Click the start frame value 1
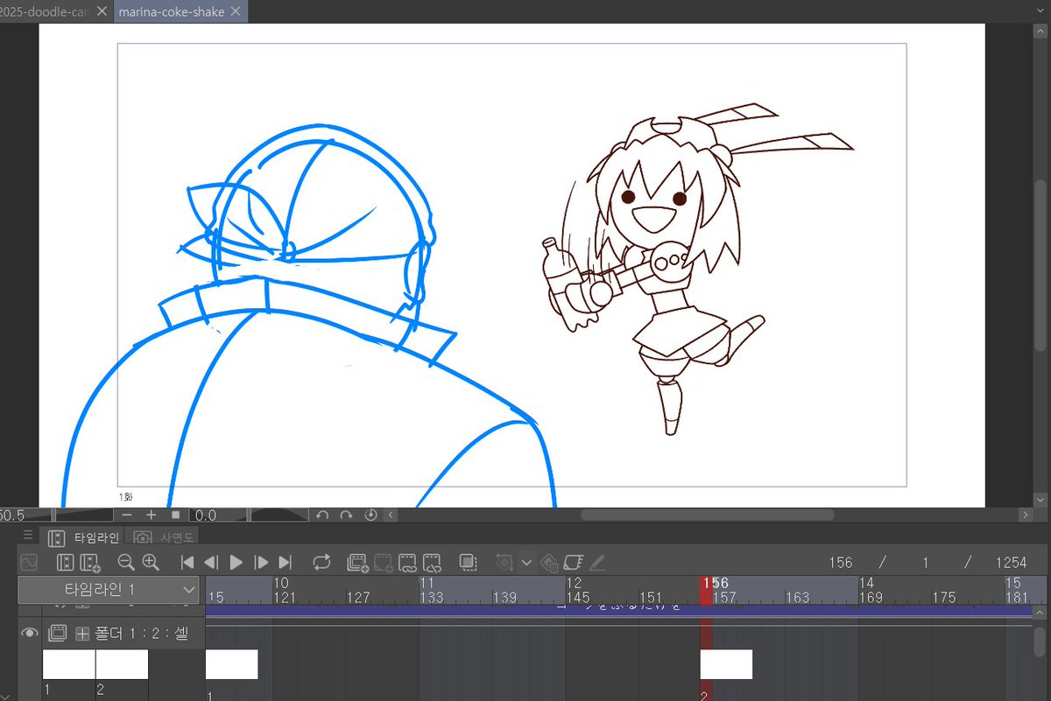This screenshot has height=701, width=1051. (x=925, y=563)
